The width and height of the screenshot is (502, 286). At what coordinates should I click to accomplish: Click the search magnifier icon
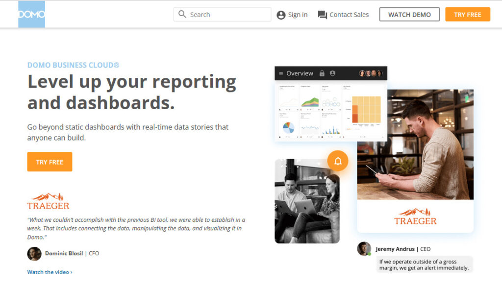click(x=182, y=14)
